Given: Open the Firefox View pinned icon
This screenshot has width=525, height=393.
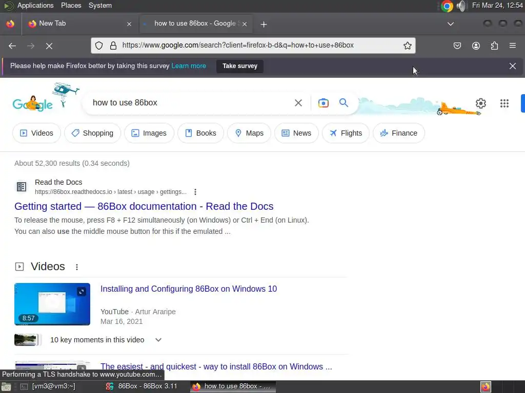Looking at the screenshot, I should pyautogui.click(x=10, y=24).
